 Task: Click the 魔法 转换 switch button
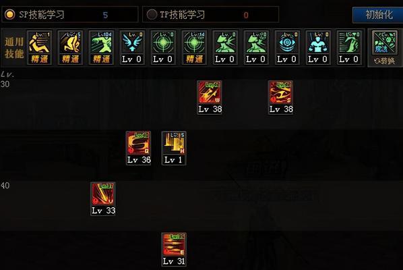pyautogui.click(x=384, y=49)
